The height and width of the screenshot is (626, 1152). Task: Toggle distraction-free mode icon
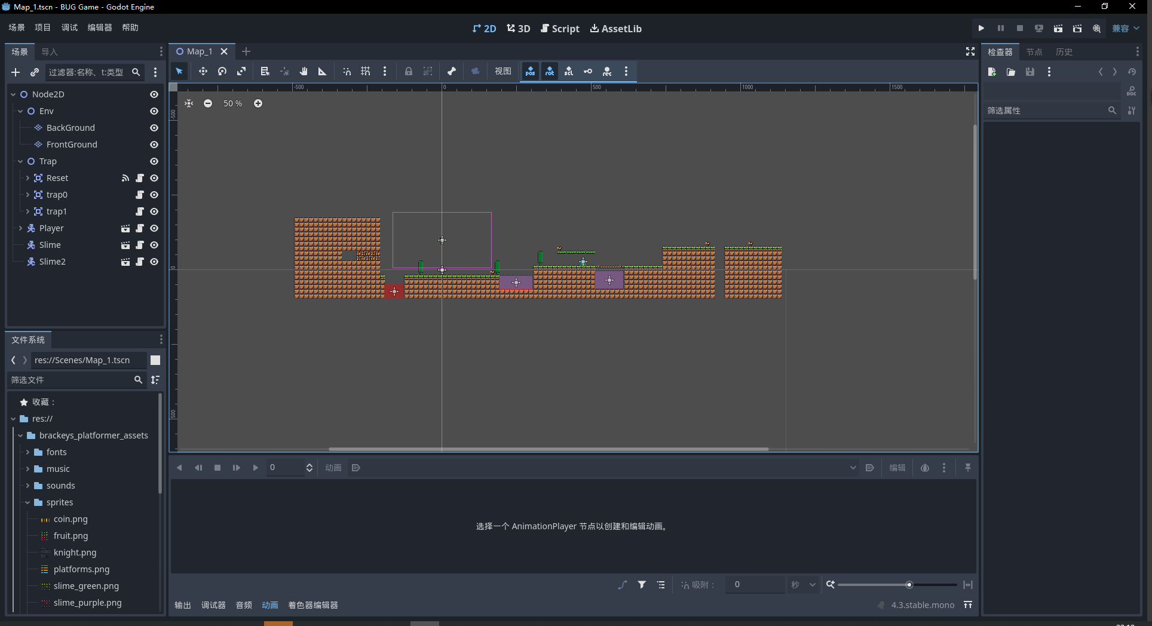pos(970,52)
